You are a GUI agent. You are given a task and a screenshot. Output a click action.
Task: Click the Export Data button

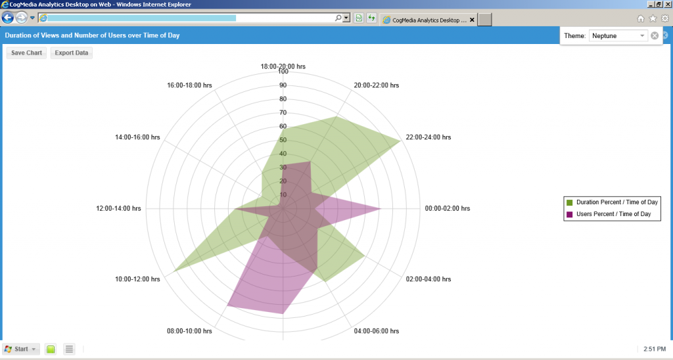(72, 53)
